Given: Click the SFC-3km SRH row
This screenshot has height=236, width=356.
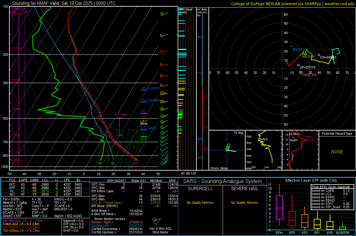Looking at the screenshot, I should tap(135, 188).
